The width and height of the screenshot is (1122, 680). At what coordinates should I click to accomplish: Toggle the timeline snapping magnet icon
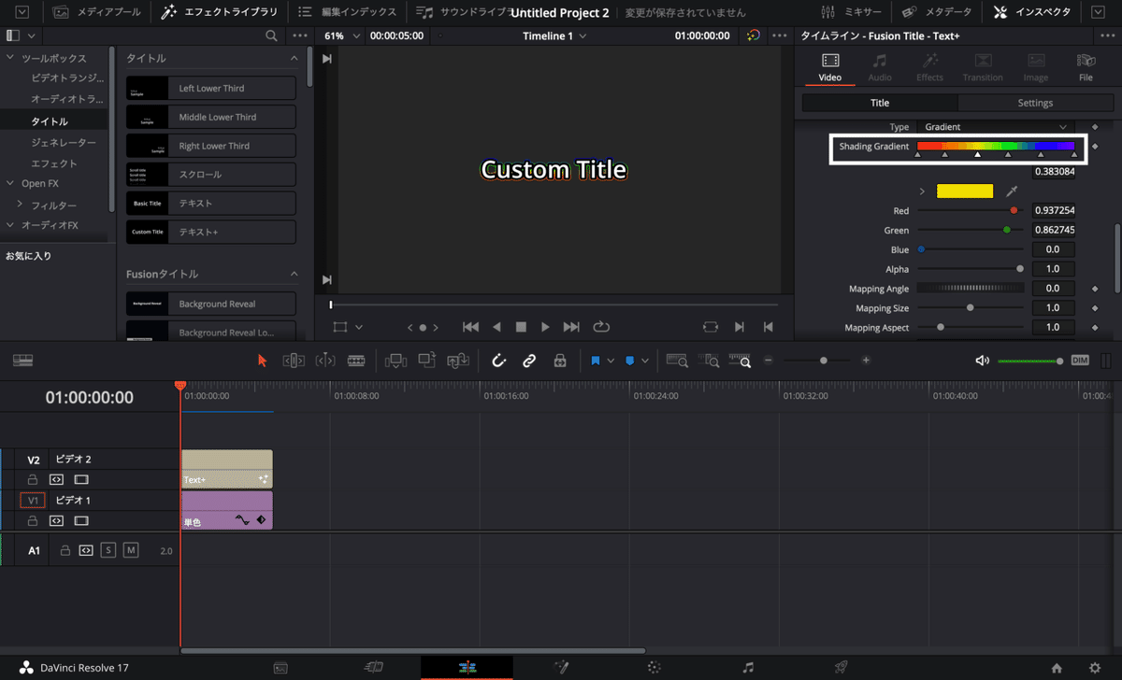[499, 361]
